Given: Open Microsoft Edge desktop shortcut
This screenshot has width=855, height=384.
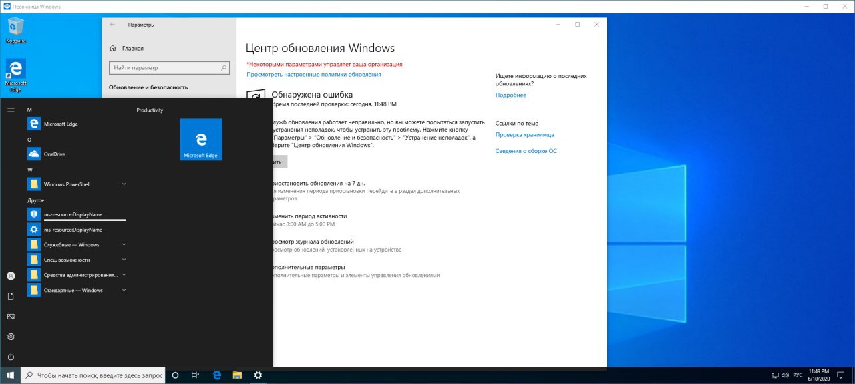Looking at the screenshot, I should 16,75.
